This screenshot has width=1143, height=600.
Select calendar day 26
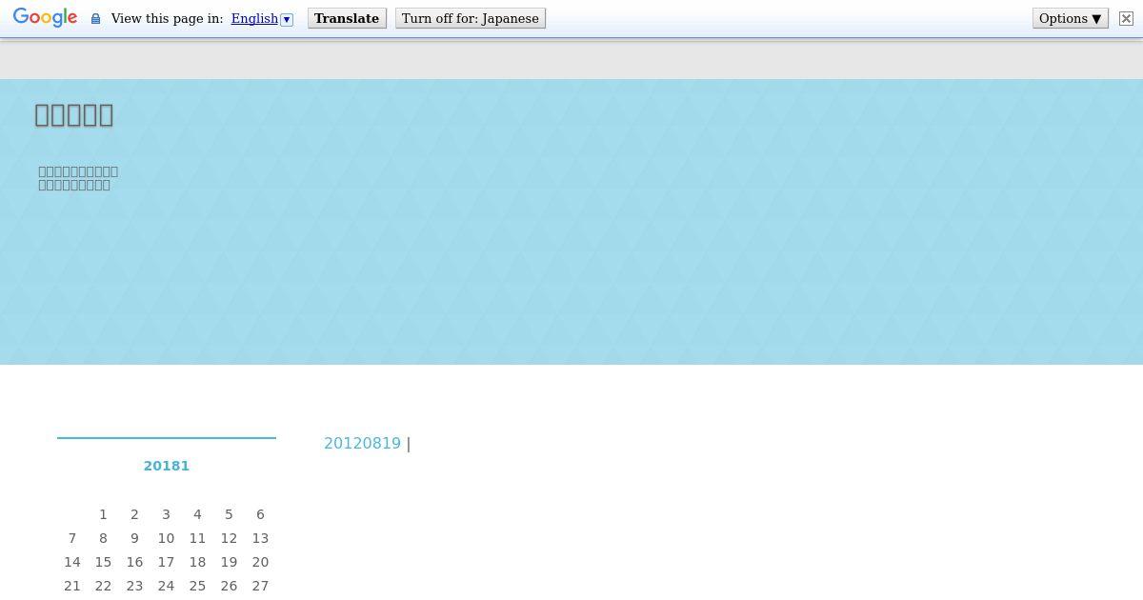coord(229,586)
